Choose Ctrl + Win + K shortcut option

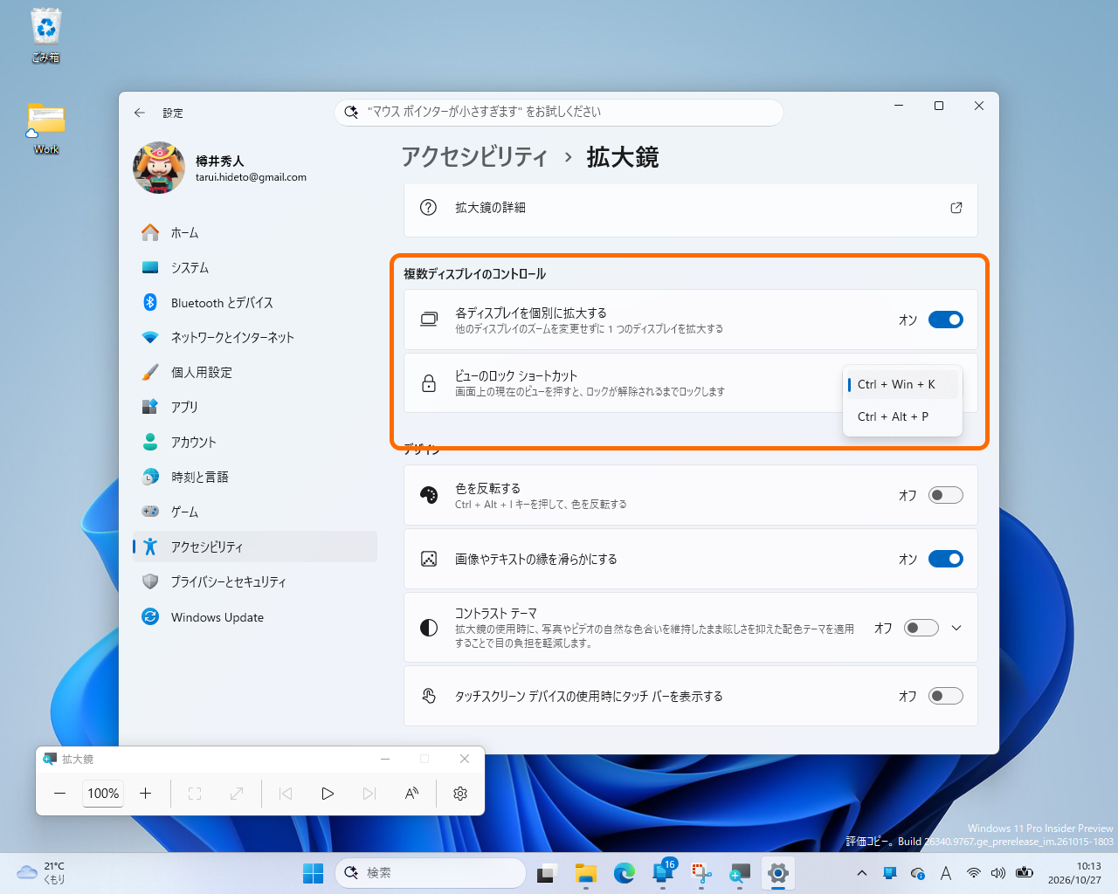902,384
